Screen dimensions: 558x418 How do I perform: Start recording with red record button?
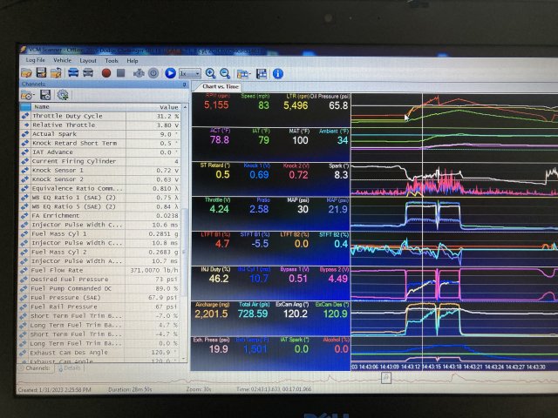tap(106, 73)
